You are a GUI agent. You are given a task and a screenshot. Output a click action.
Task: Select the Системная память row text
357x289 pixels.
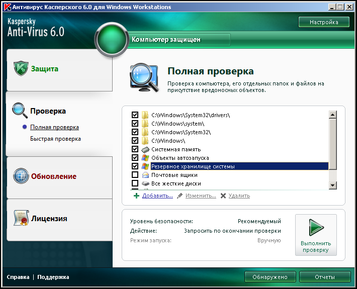[x=176, y=149]
